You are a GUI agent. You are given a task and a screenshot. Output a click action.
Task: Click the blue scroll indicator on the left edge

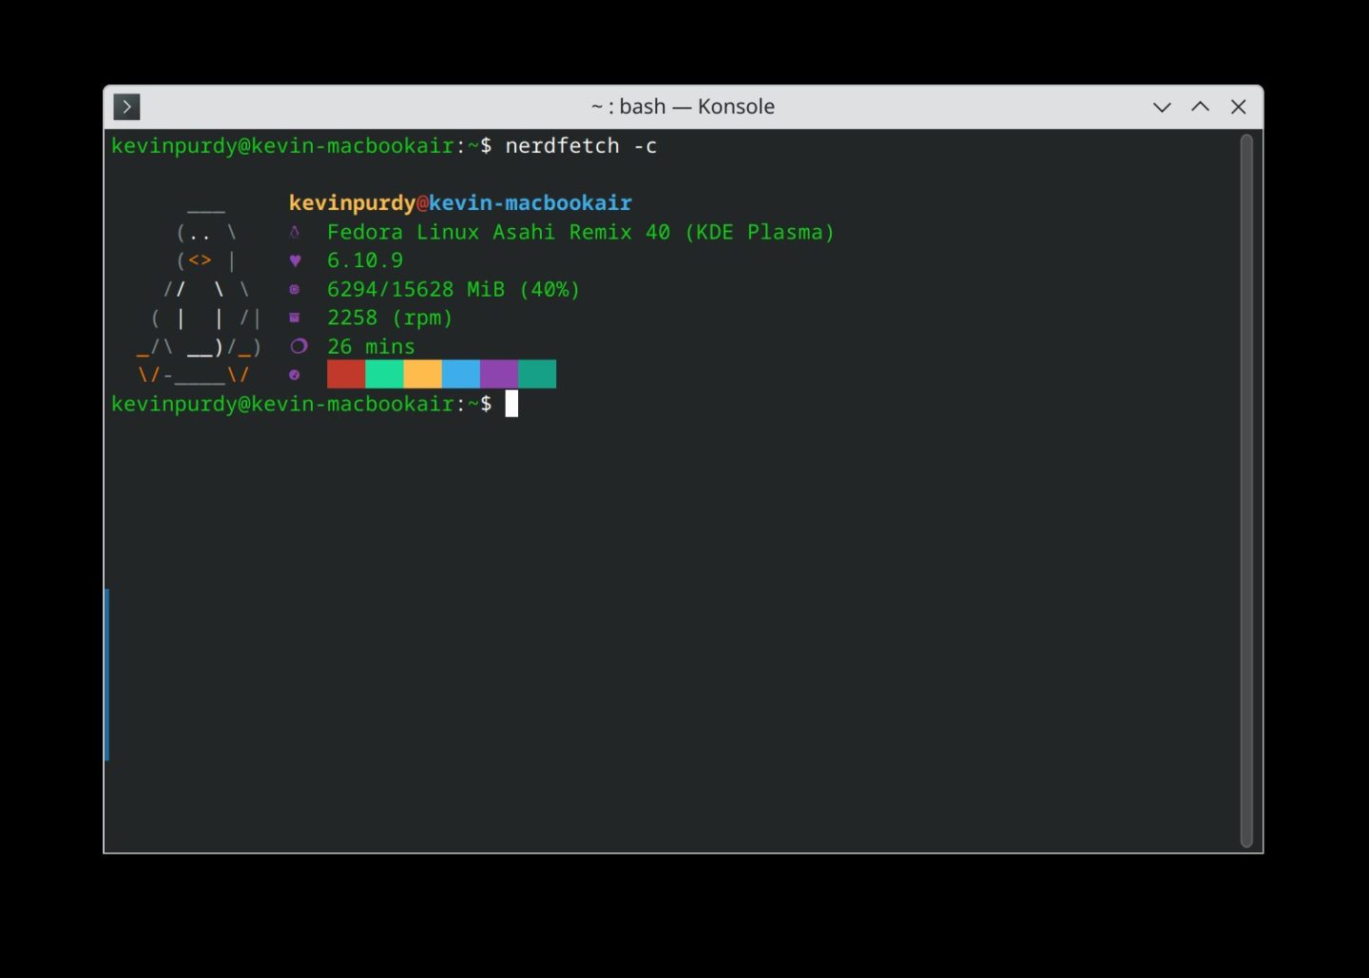click(x=106, y=677)
